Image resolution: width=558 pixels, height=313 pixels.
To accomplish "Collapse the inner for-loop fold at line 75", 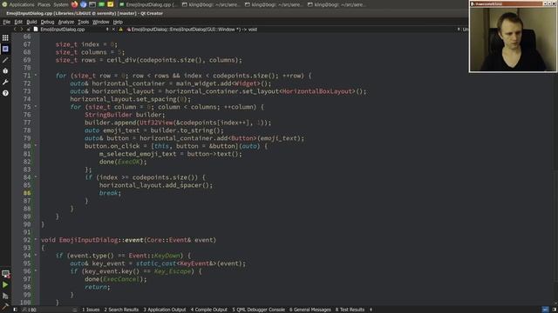I will 36,106.
